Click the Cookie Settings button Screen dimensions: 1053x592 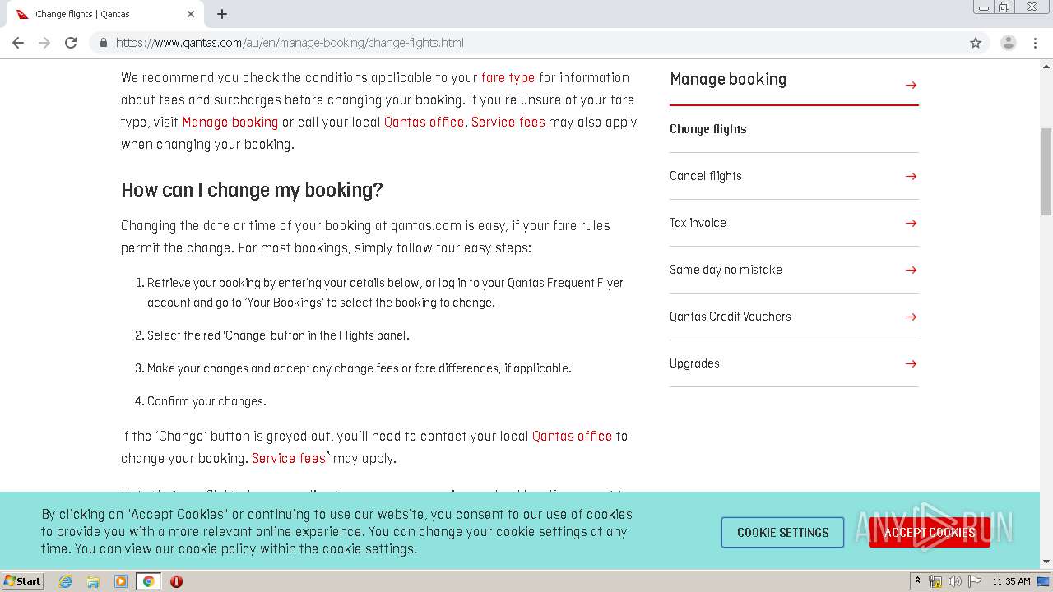coord(782,533)
